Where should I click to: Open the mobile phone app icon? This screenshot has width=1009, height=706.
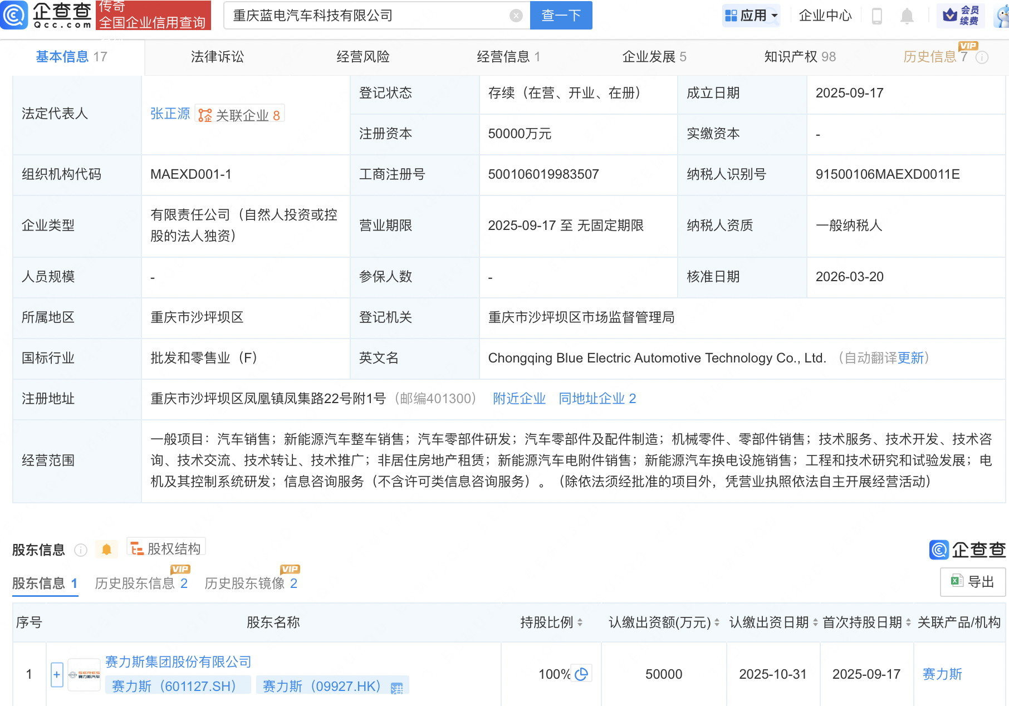coord(876,16)
